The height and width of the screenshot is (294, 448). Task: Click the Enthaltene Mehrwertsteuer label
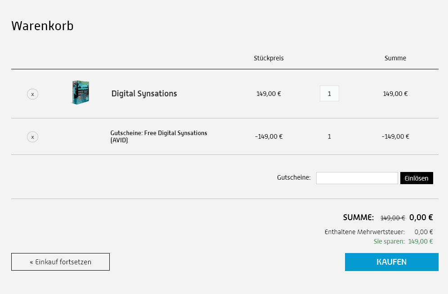tap(364, 232)
